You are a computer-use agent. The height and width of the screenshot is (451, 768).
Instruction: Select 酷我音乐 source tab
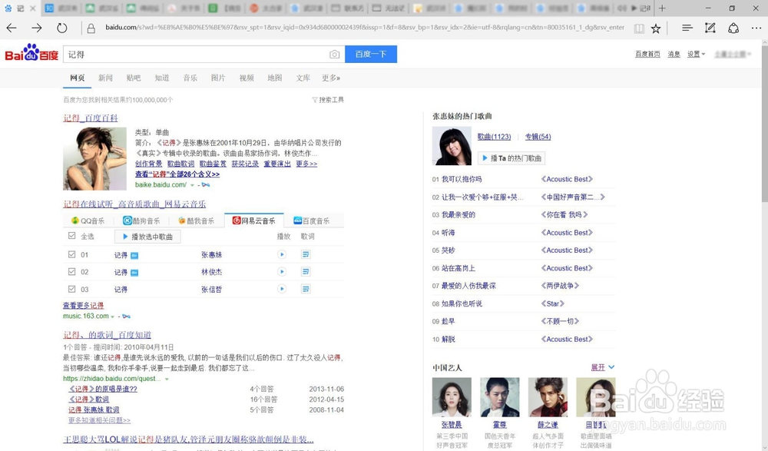click(x=196, y=221)
